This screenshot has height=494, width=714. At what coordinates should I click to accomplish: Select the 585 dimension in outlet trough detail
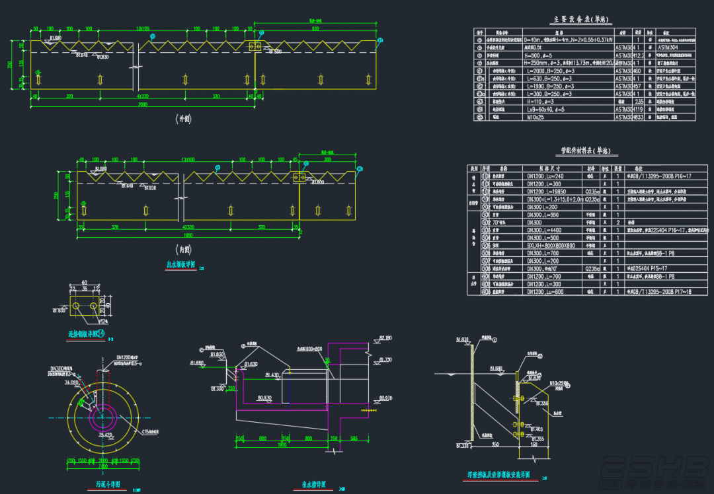(x=354, y=439)
